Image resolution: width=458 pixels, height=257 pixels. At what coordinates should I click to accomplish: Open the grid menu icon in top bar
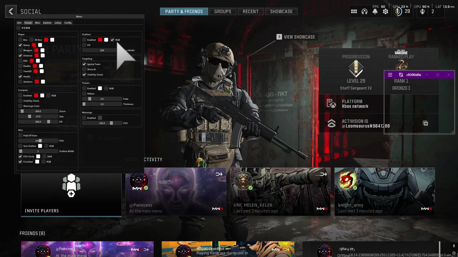(354, 11)
